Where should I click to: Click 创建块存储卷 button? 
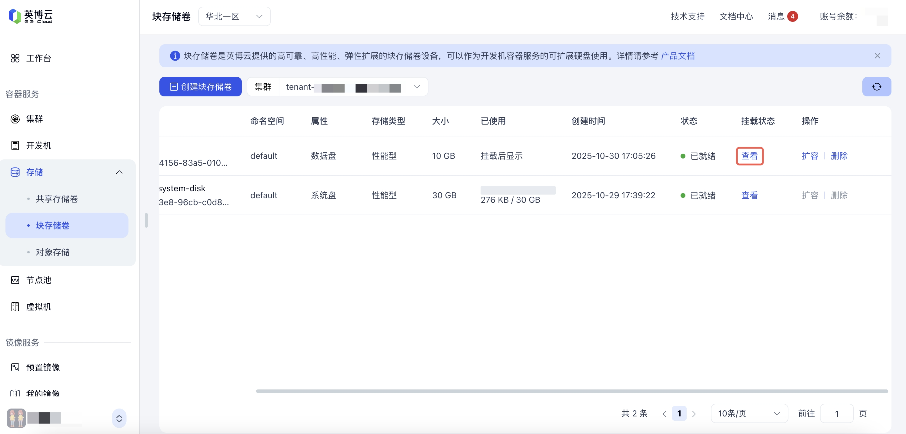(x=201, y=86)
